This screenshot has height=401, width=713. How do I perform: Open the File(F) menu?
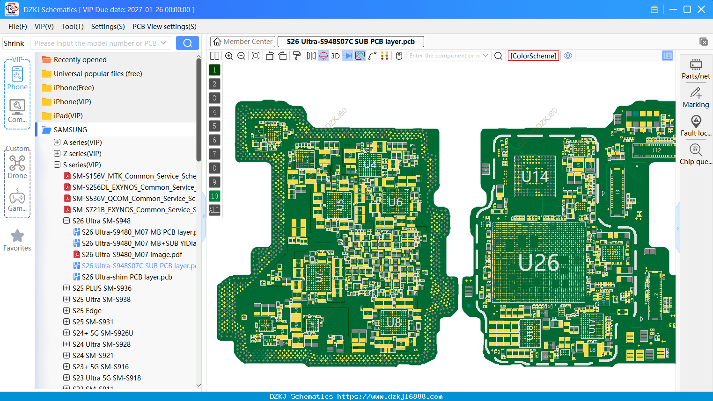pos(18,27)
